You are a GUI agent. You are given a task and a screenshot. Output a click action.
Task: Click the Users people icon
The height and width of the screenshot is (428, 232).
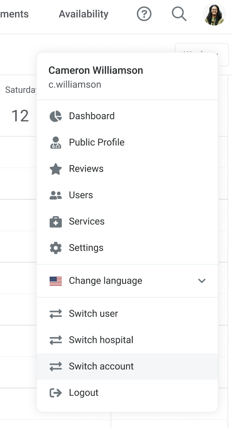coord(55,195)
